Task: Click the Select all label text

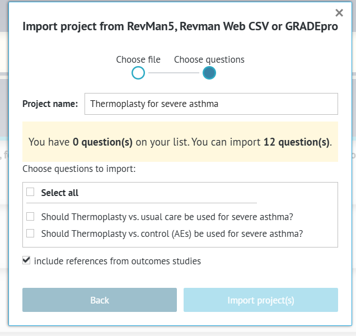Action: click(60, 193)
